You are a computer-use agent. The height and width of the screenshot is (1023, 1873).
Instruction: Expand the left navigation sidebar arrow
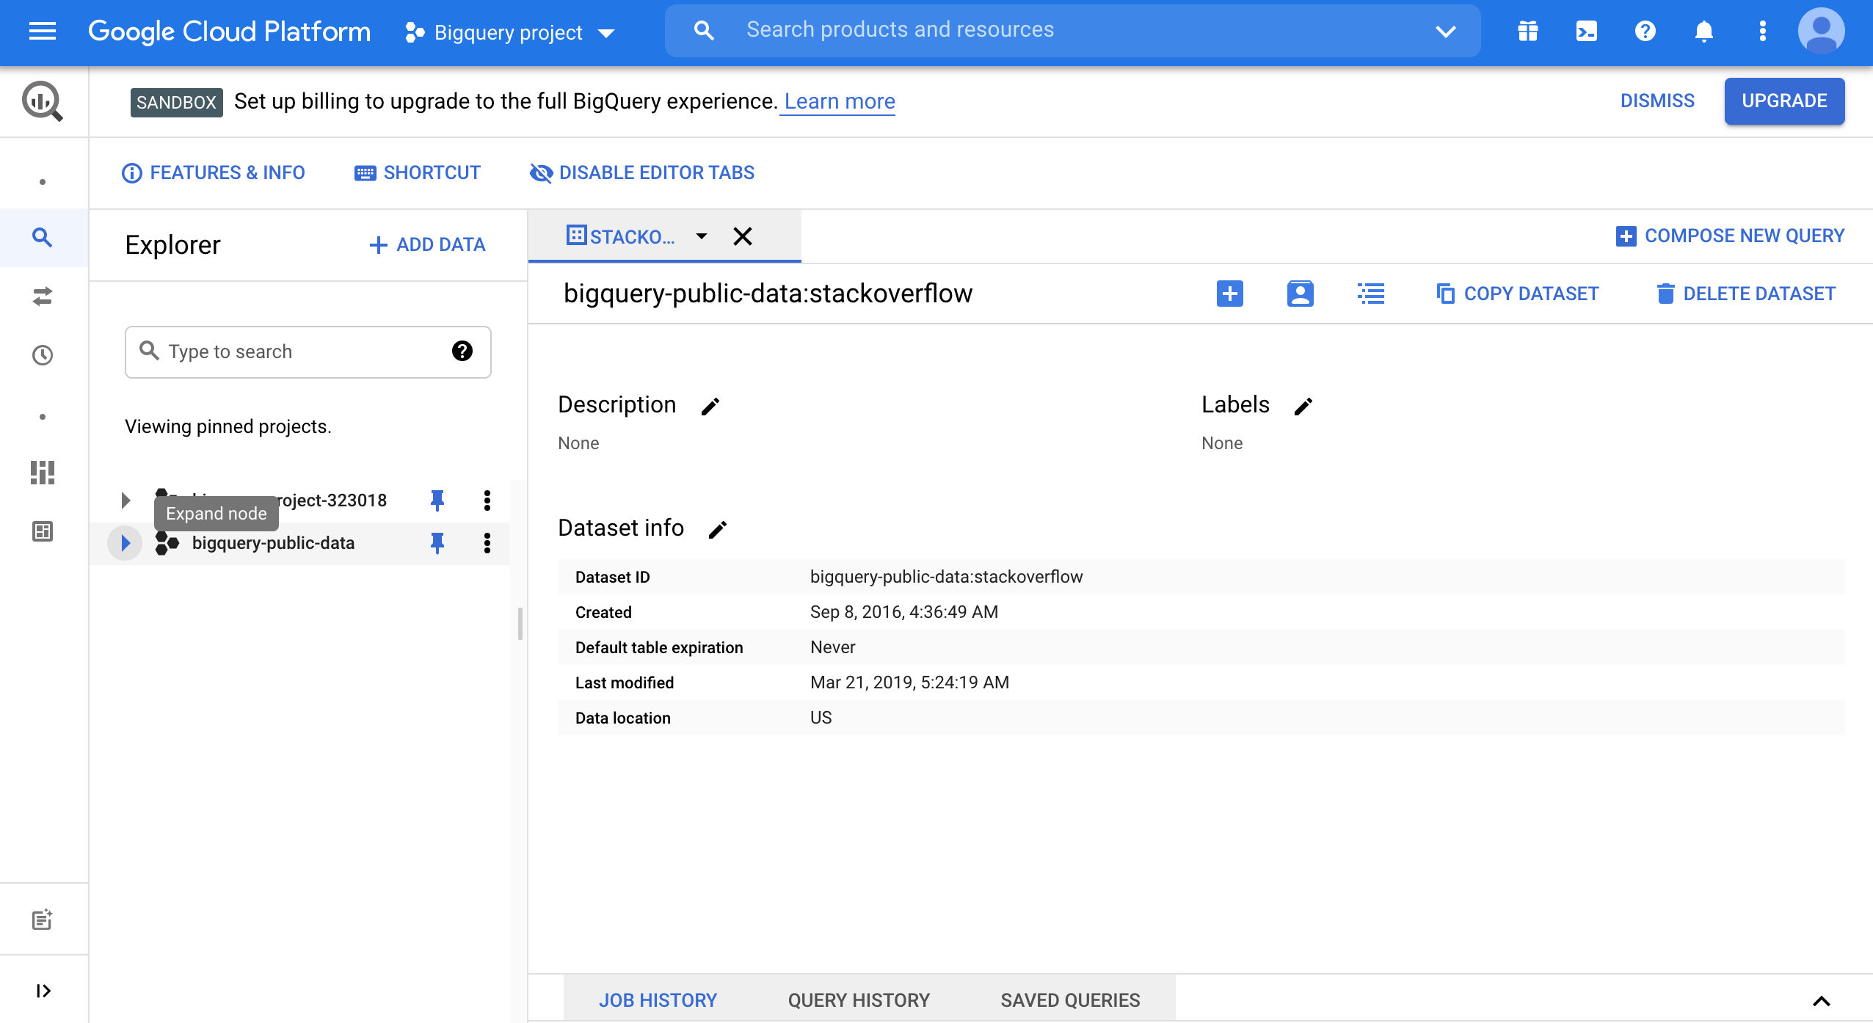43,991
